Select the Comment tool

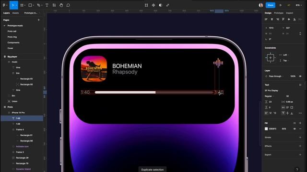tap(68, 5)
